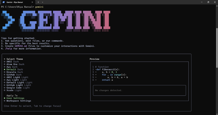The image size is (218, 115).
Task: Open the new tab profile dropdown arrow
Action: [42, 2]
